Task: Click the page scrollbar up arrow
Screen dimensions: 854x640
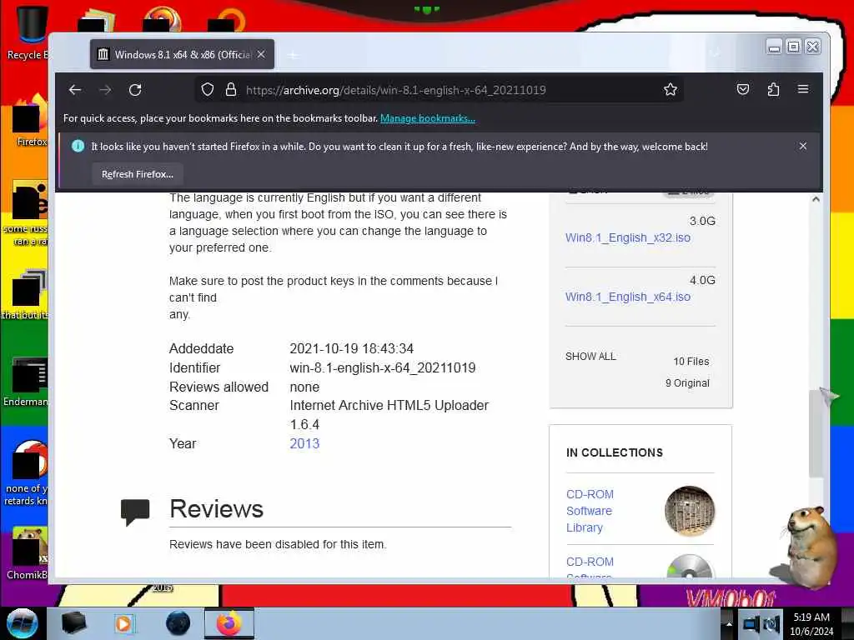Action: [816, 199]
